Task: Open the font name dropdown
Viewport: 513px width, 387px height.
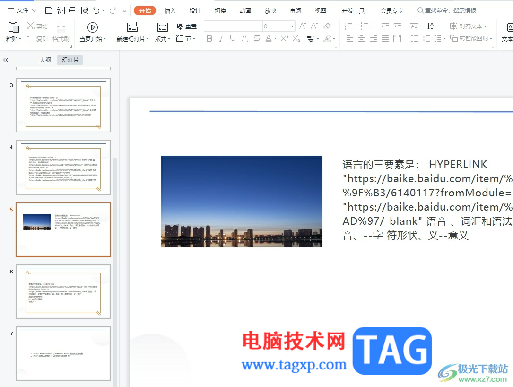Action: click(260, 26)
